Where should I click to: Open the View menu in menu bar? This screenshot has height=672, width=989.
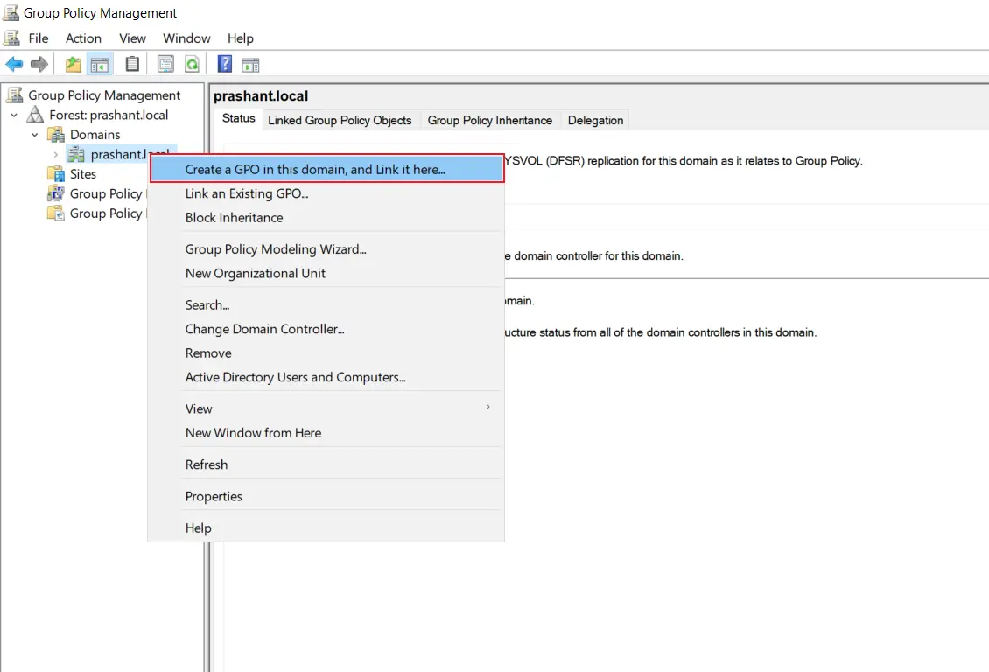(132, 38)
